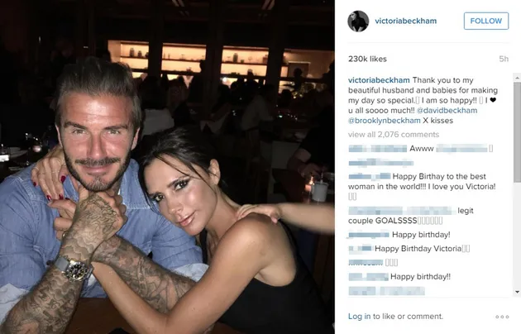Open blurred commenter of Happy Birthay comment
The image size is (521, 334).
[370, 176]
